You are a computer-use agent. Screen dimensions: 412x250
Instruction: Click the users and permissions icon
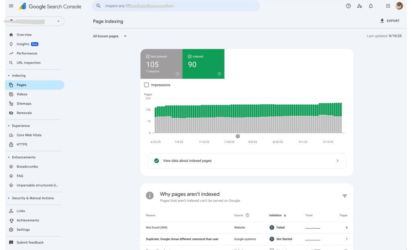(359, 6)
